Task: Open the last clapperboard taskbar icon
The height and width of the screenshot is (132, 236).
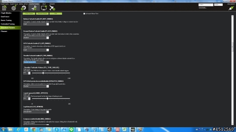Action: (x=140, y=129)
